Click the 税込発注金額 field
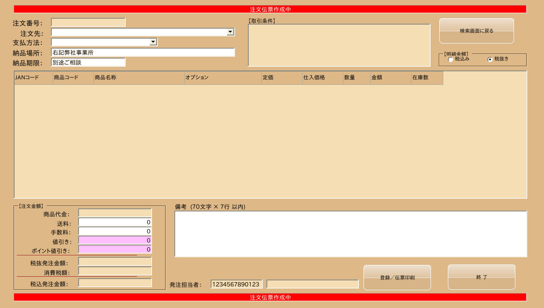 (115, 283)
